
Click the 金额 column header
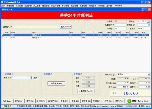[x=134, y=33]
